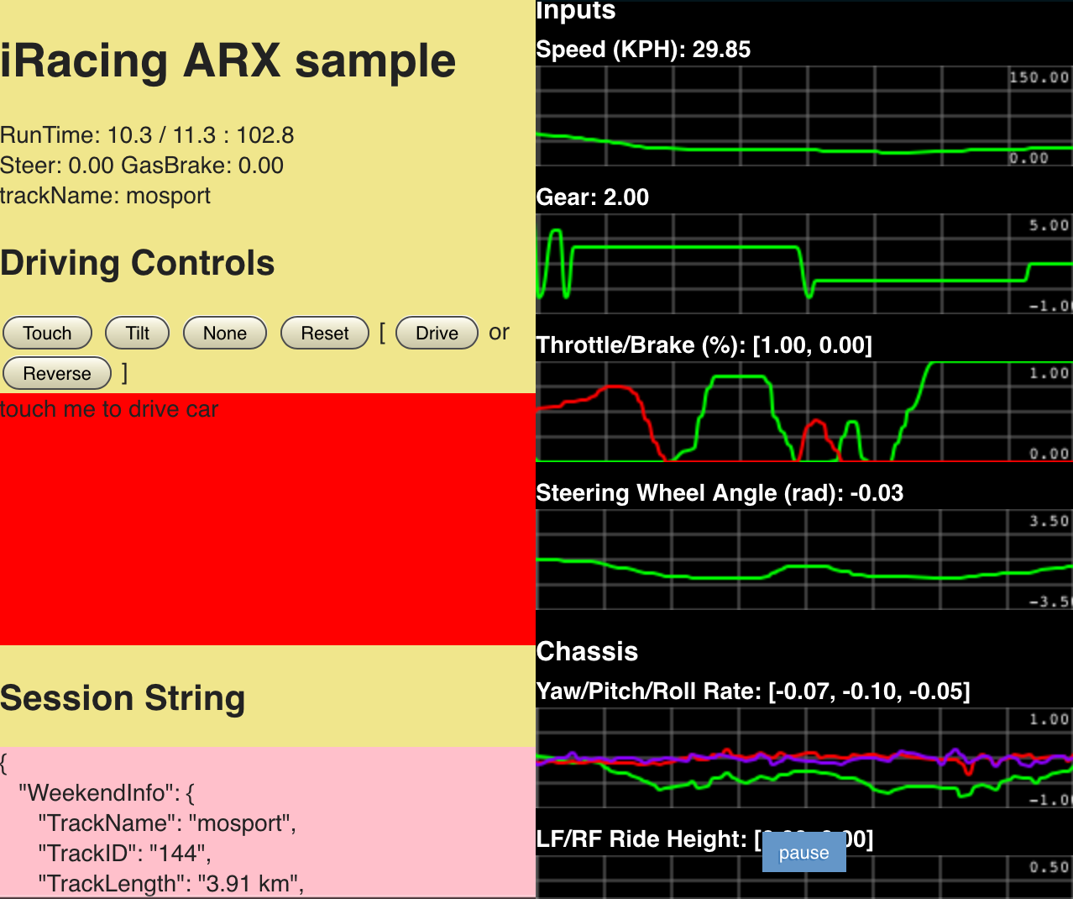Hit the Reset button
Image resolution: width=1073 pixels, height=899 pixels.
325,333
